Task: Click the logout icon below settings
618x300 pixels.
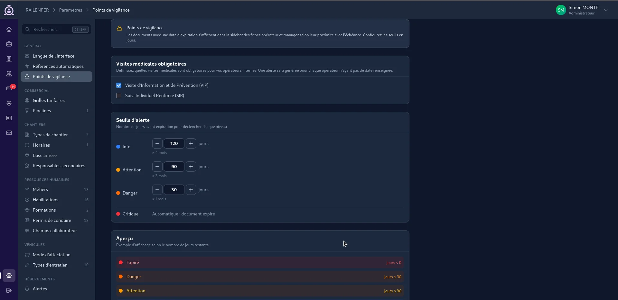Action: [x=9, y=290]
